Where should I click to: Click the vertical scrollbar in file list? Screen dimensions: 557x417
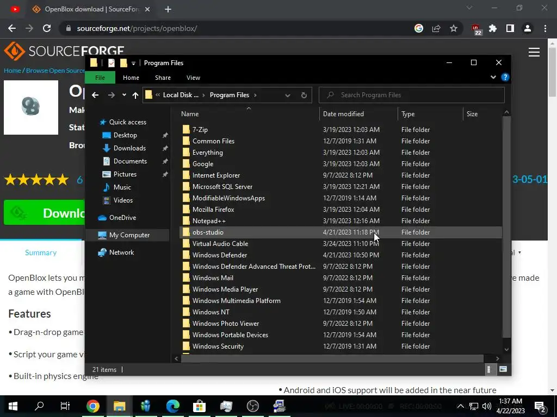pos(506,227)
